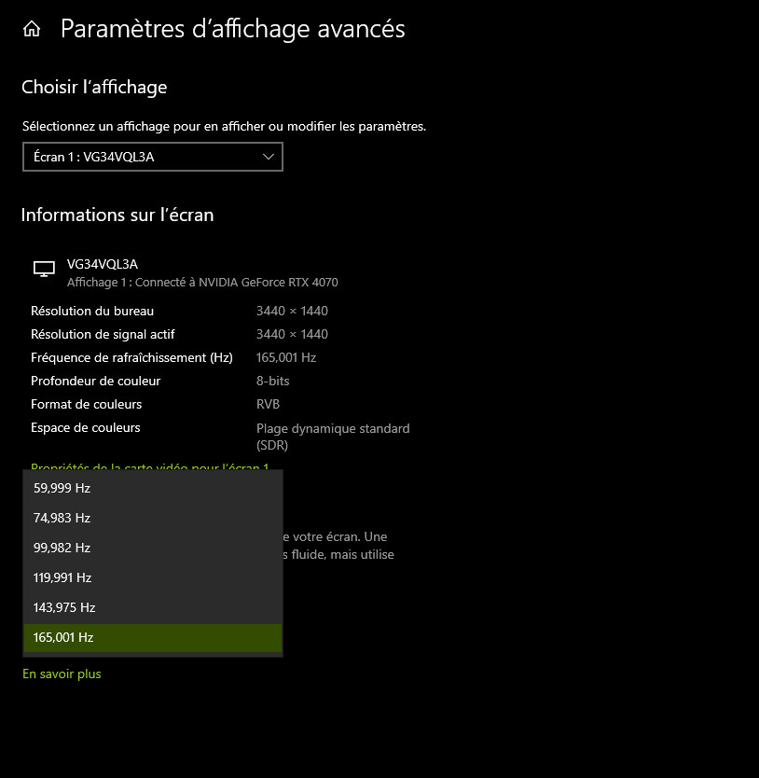Click the 'Choisir l'affichage' heading
The width and height of the screenshot is (759, 778).
click(94, 88)
